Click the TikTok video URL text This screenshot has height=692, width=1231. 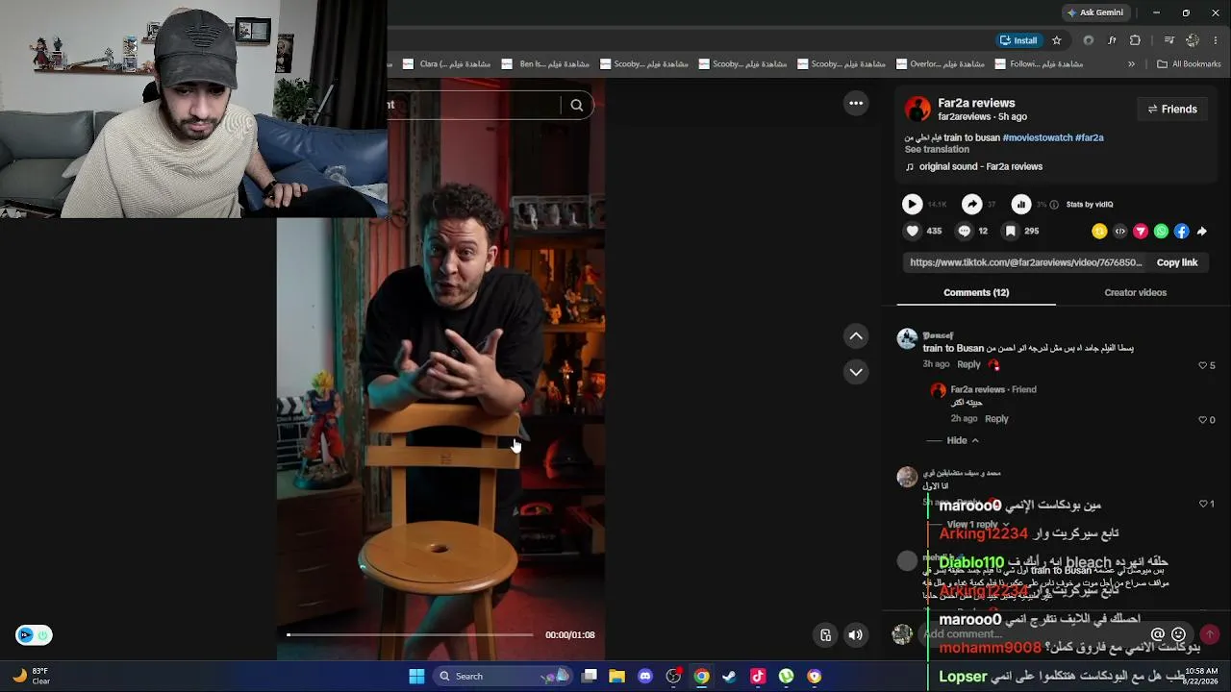pyautogui.click(x=1026, y=262)
